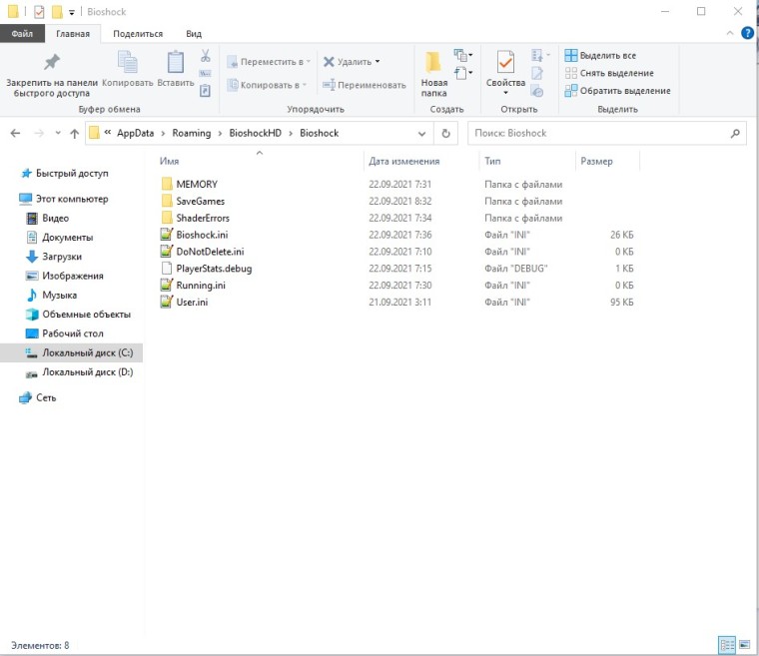Viewport: 759px width, 656px height.
Task: Open the New item dropdown icon
Action: coord(463,55)
